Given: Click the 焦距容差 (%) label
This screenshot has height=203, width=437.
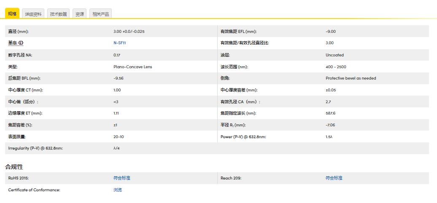Looking at the screenshot, I should pos(20,125).
